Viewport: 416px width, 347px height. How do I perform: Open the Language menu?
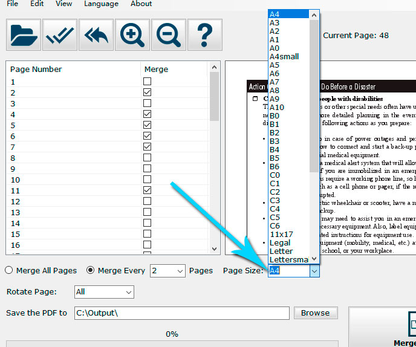(101, 4)
